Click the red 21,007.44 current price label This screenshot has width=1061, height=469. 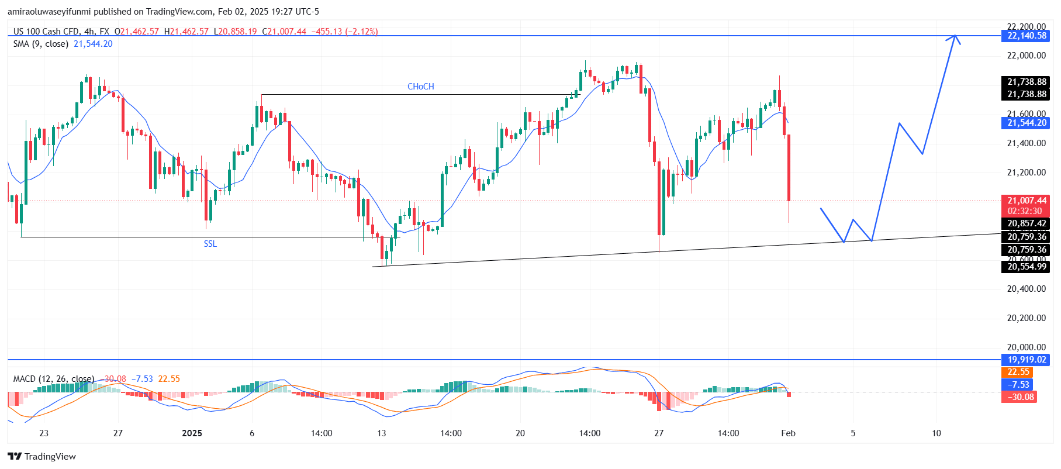click(x=1027, y=200)
